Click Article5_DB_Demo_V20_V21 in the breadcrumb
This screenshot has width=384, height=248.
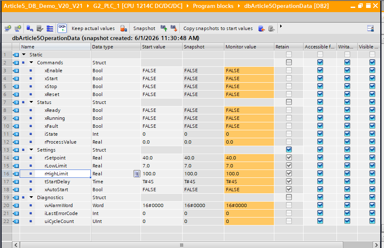coord(43,6)
